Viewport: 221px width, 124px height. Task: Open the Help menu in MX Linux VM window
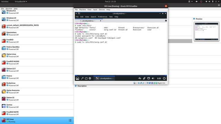tap(108, 10)
